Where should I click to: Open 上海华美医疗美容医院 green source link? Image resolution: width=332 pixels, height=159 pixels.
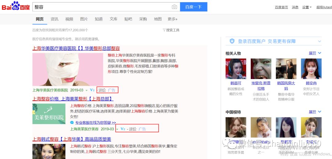coord(50,90)
